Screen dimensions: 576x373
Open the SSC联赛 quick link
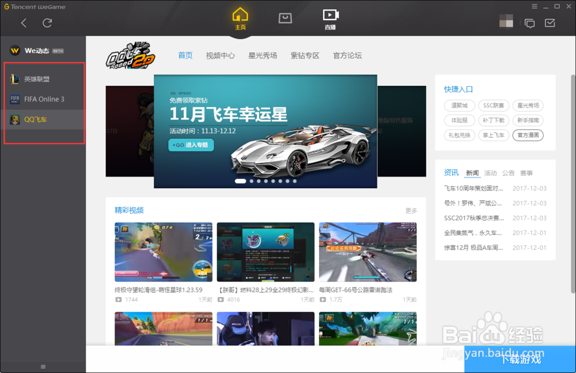click(x=494, y=105)
